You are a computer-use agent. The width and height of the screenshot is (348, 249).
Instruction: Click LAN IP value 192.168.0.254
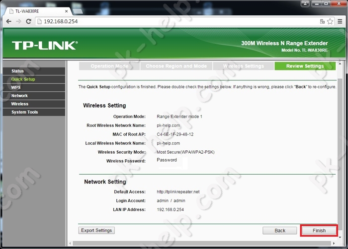pos(170,210)
